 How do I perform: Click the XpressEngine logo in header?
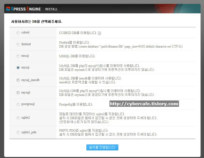[x=23, y=9]
